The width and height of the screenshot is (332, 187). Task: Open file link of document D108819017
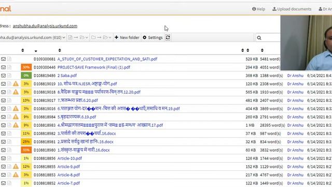click(x=78, y=100)
